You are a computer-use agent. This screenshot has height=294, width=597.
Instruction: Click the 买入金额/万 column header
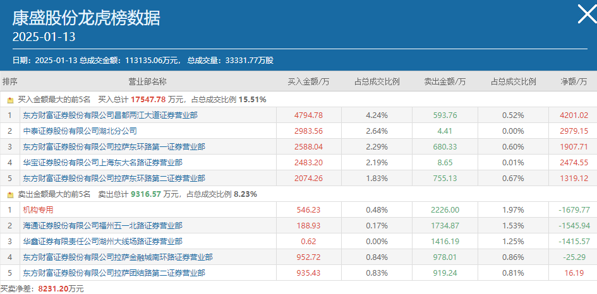[x=308, y=82]
